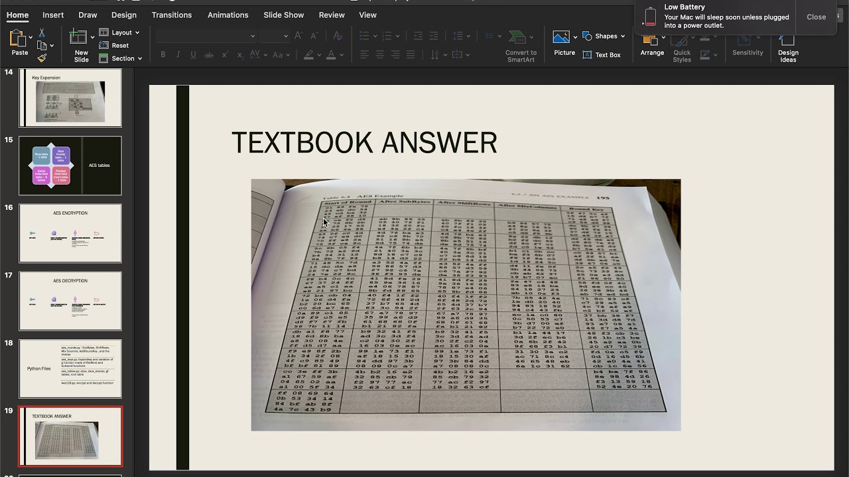849x477 pixels.
Task: Click the font color button
Action: (331, 55)
